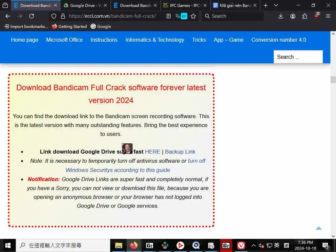Open Home page menu item
This screenshot has height=252, width=336.
coord(25,40)
